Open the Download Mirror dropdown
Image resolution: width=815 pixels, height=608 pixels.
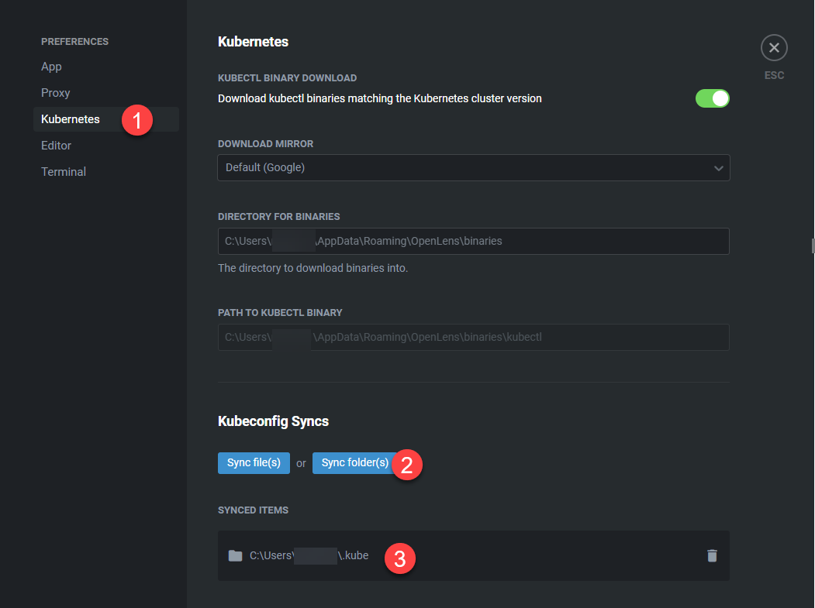click(x=473, y=167)
